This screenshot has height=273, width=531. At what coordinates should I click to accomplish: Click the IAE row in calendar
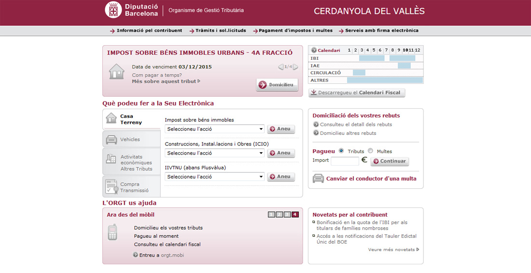tap(366, 65)
